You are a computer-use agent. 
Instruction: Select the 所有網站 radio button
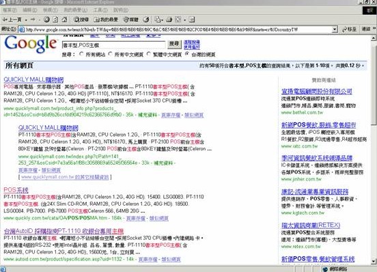(81, 55)
